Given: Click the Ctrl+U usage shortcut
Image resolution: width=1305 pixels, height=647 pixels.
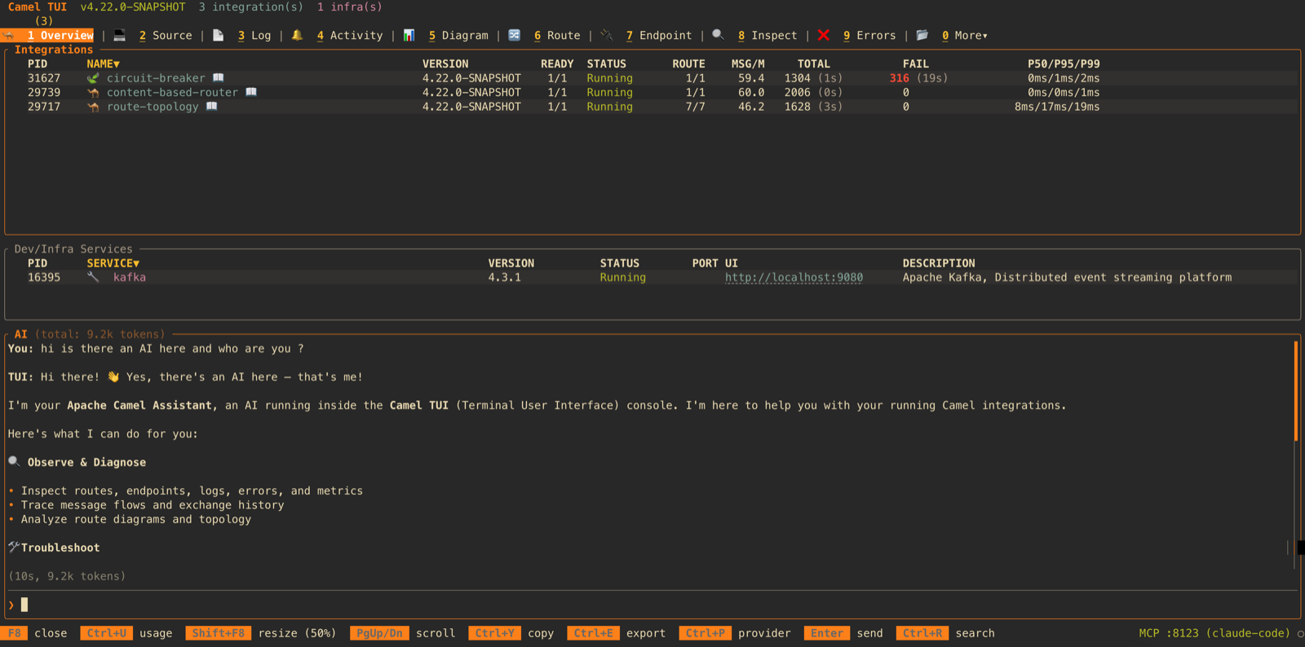Looking at the screenshot, I should pos(126,633).
